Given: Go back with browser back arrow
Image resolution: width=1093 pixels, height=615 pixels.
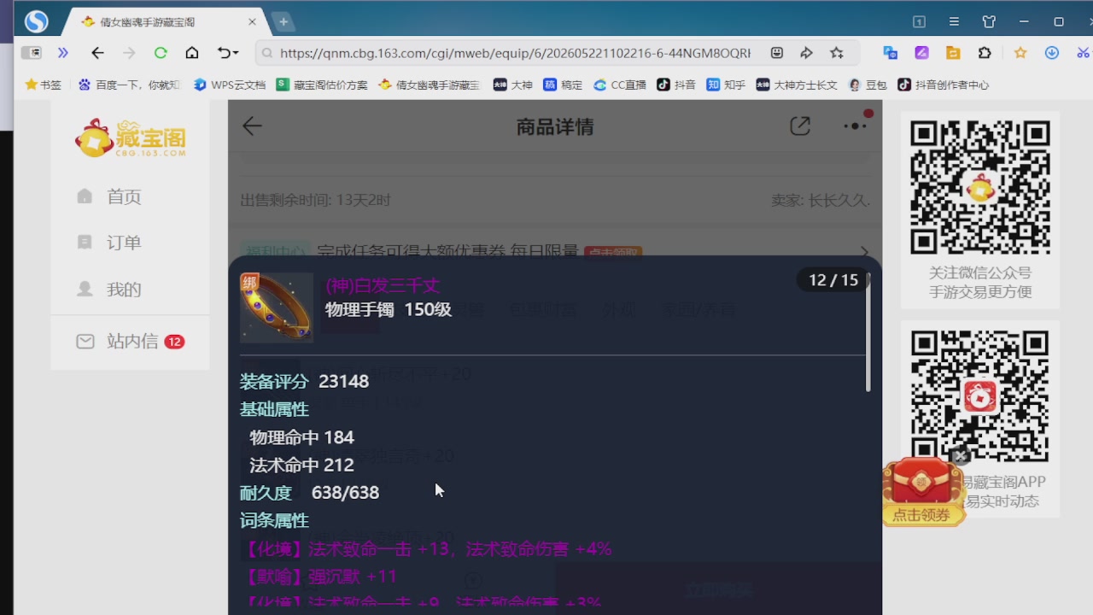Looking at the screenshot, I should click(97, 53).
